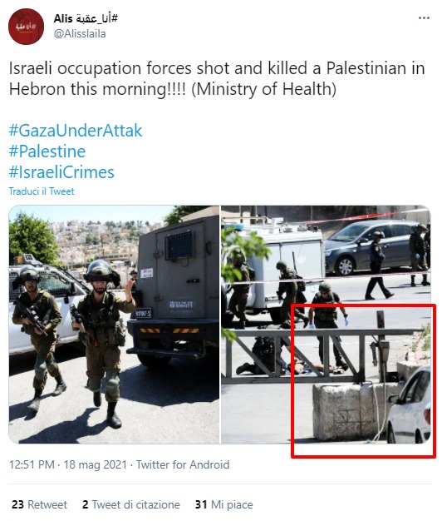The width and height of the screenshot is (442, 521).
Task: Visit the @Alisslaila handle
Action: [80, 33]
